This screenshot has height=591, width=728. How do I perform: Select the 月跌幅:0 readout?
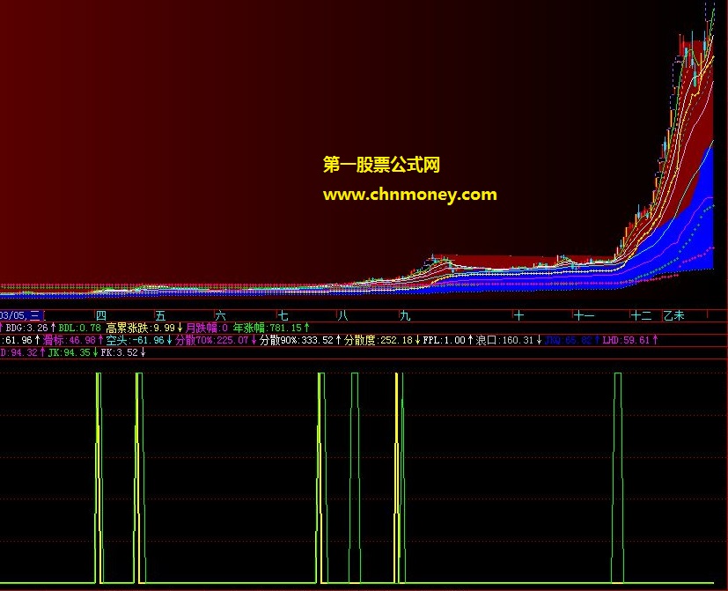[x=206, y=328]
